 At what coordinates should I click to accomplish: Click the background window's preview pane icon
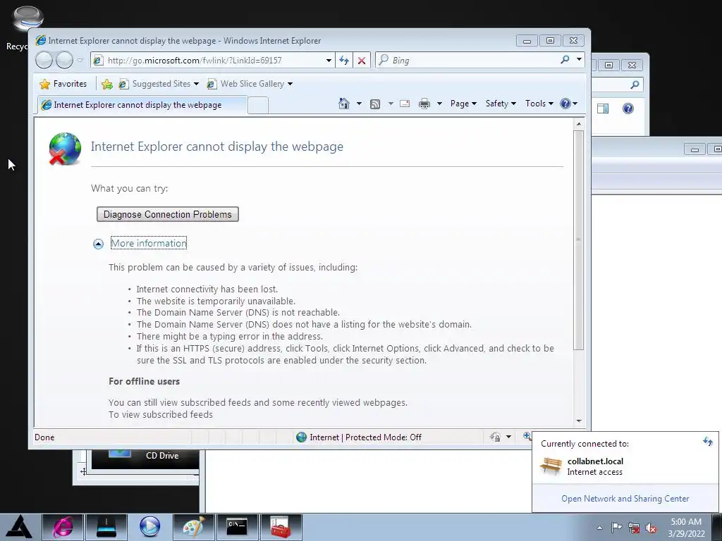tap(603, 108)
